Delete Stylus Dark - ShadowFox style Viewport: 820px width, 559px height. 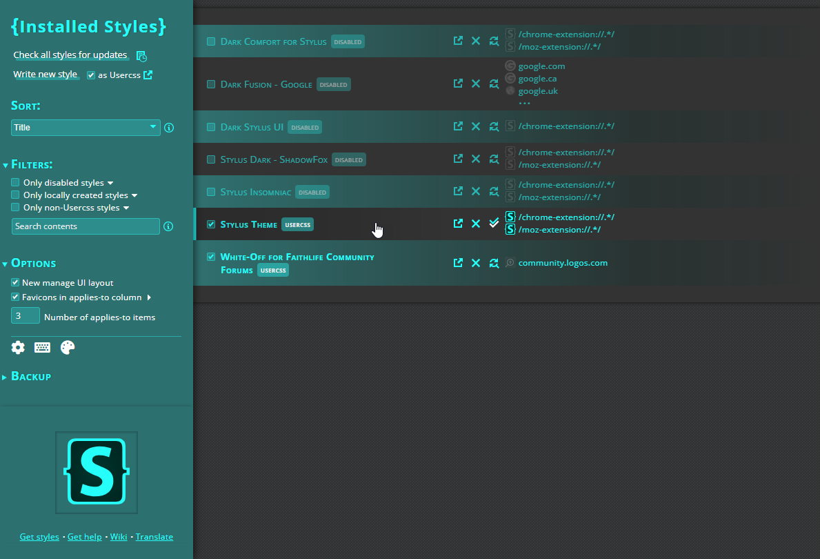click(476, 159)
